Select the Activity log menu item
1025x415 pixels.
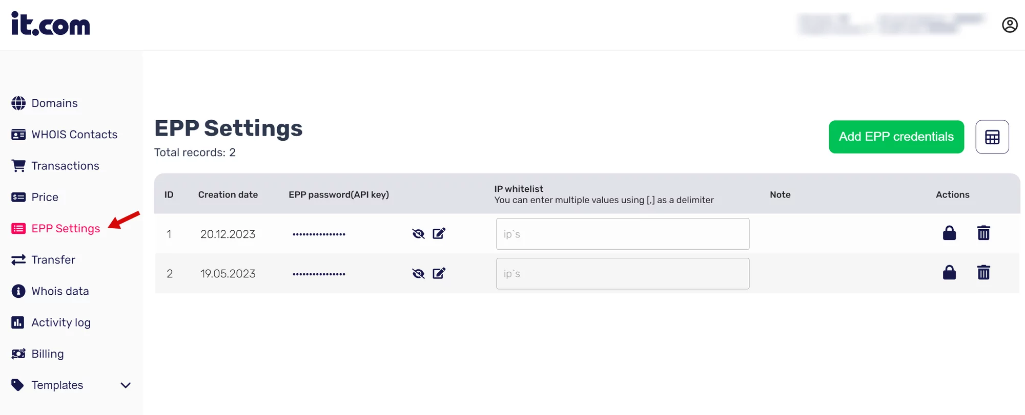click(x=60, y=322)
